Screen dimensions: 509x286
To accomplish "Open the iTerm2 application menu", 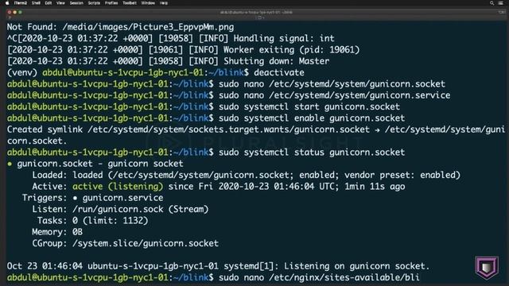I will (21, 3).
